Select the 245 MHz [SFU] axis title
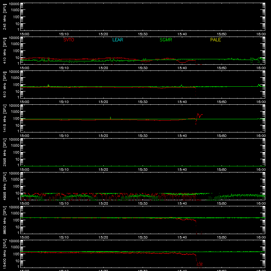 click(5, 17)
